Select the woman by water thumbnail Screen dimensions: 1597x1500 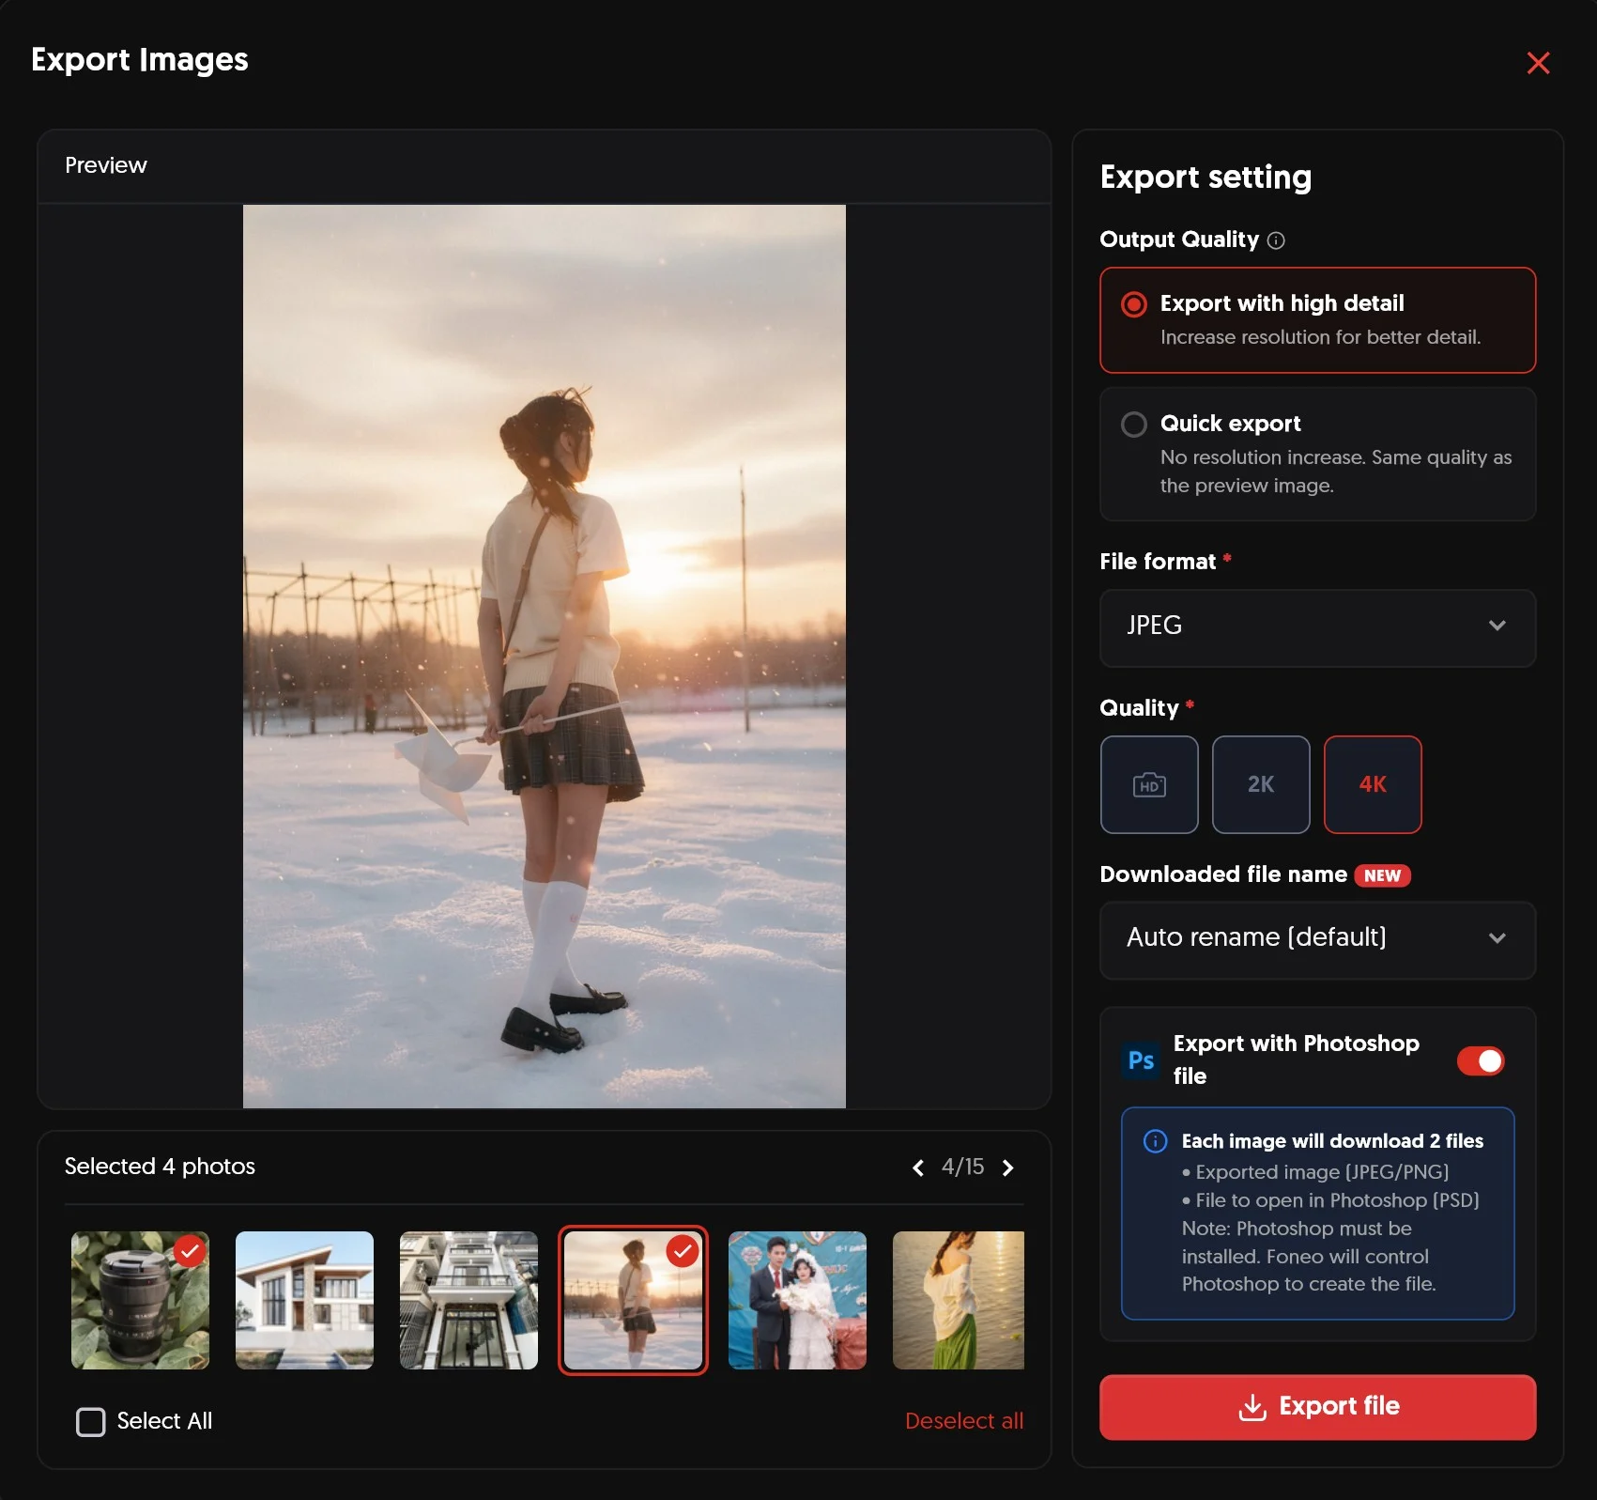coord(959,1300)
